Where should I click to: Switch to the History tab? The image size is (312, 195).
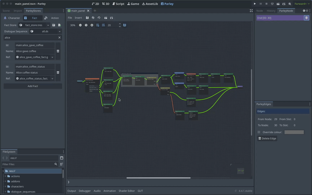(271, 11)
